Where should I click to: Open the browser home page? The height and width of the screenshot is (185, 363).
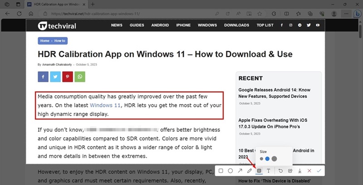31,14
